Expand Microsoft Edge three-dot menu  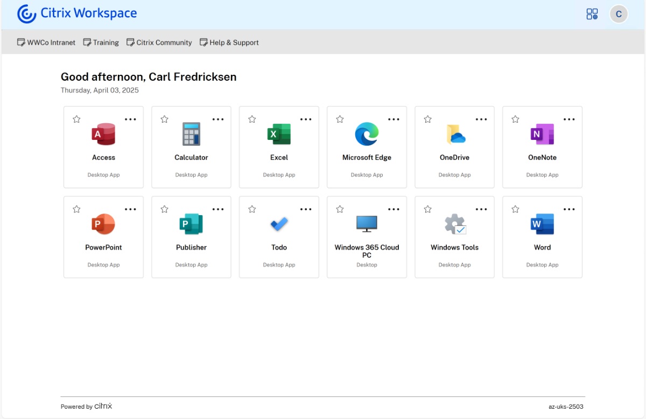[394, 119]
